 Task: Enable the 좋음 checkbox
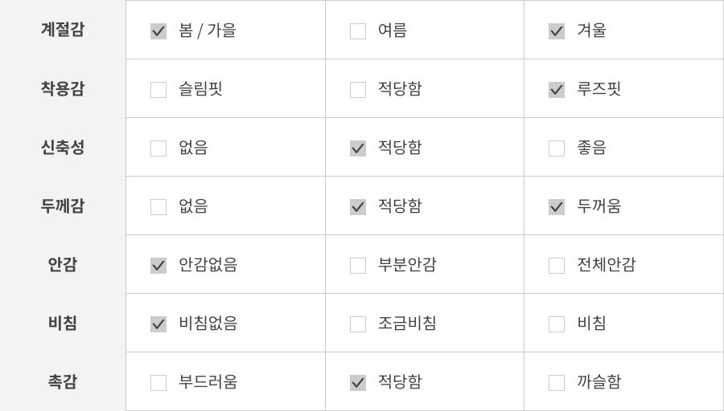click(x=557, y=149)
